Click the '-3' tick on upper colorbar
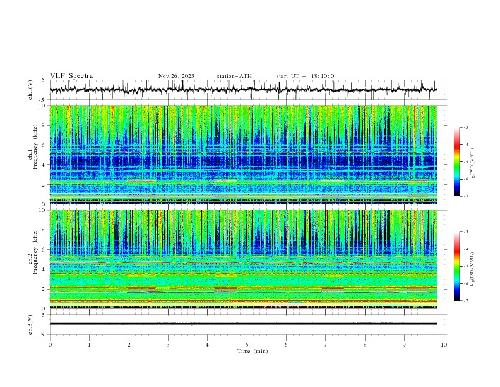This screenshot has width=500, height=387. [465, 127]
